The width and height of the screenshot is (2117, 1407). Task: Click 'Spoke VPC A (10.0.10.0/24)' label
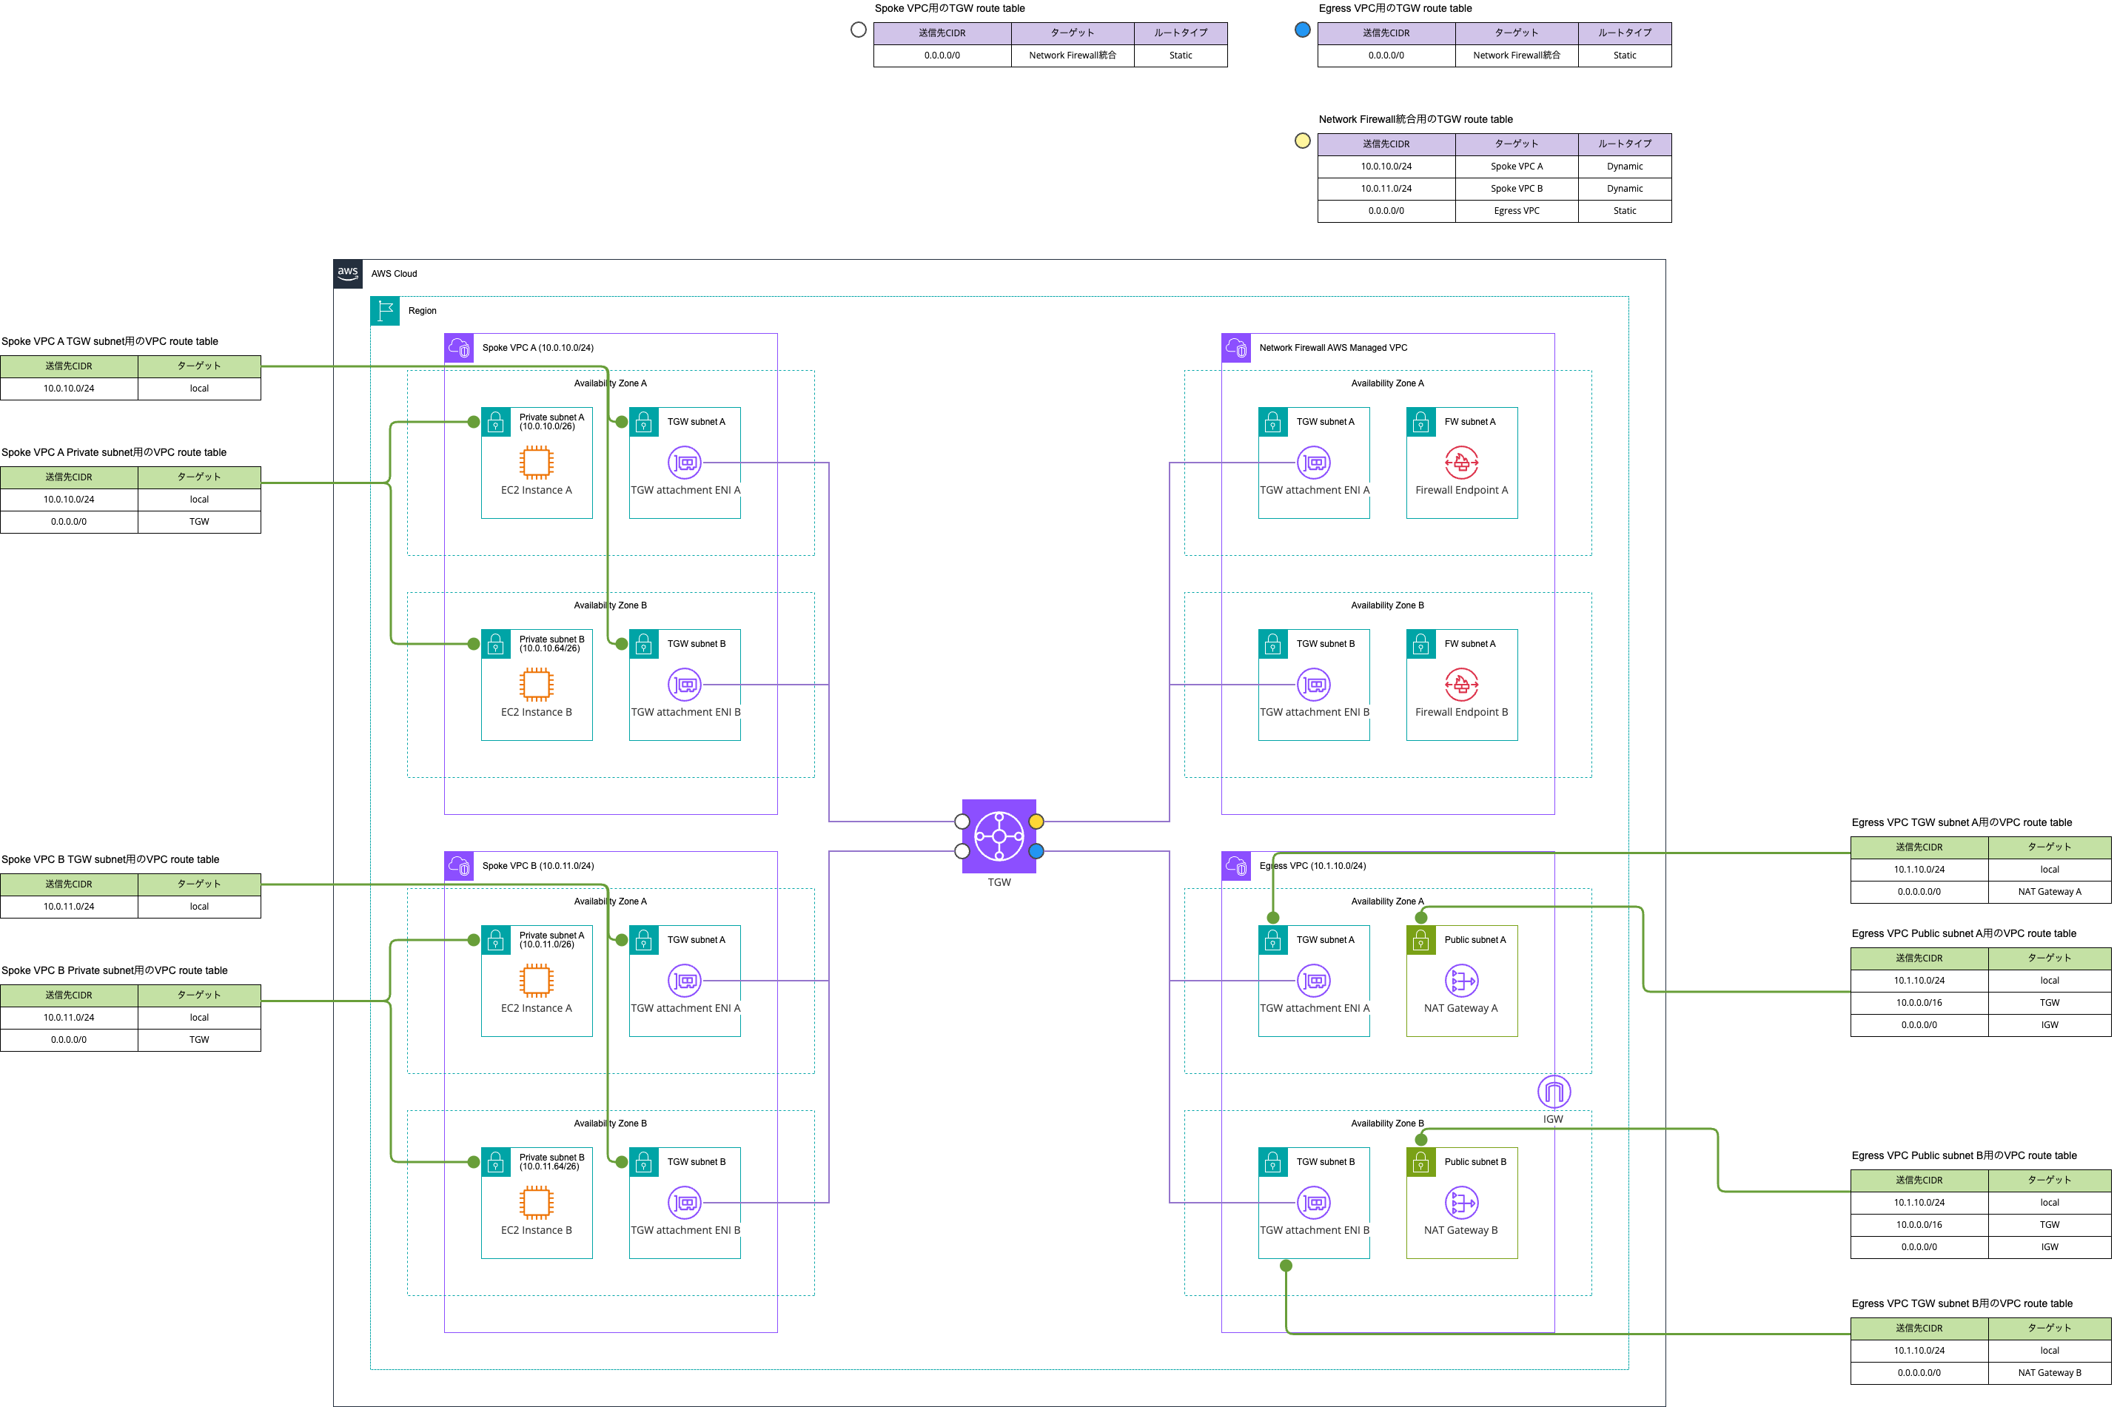pyautogui.click(x=537, y=347)
